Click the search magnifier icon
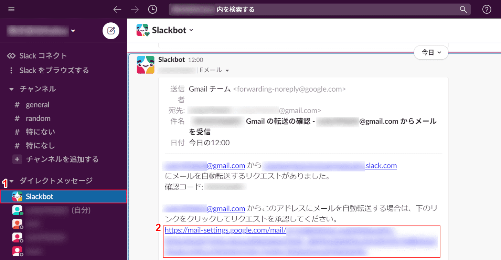 click(463, 9)
